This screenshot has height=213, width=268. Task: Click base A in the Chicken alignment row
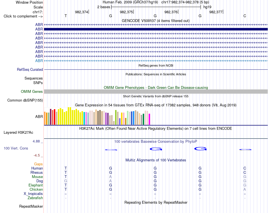point(245,189)
